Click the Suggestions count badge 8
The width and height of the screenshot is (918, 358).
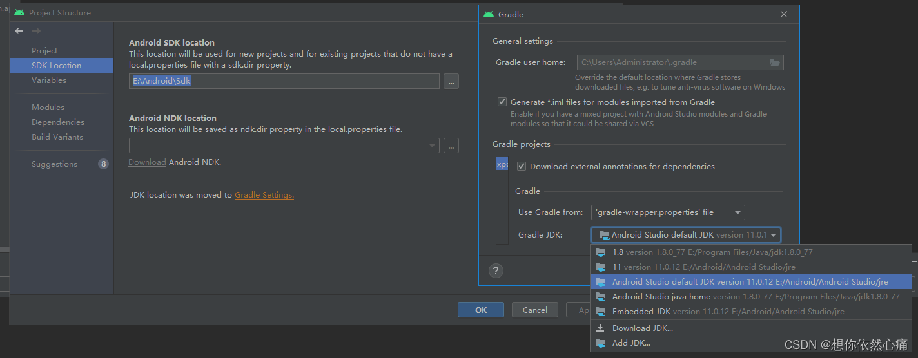pos(103,164)
